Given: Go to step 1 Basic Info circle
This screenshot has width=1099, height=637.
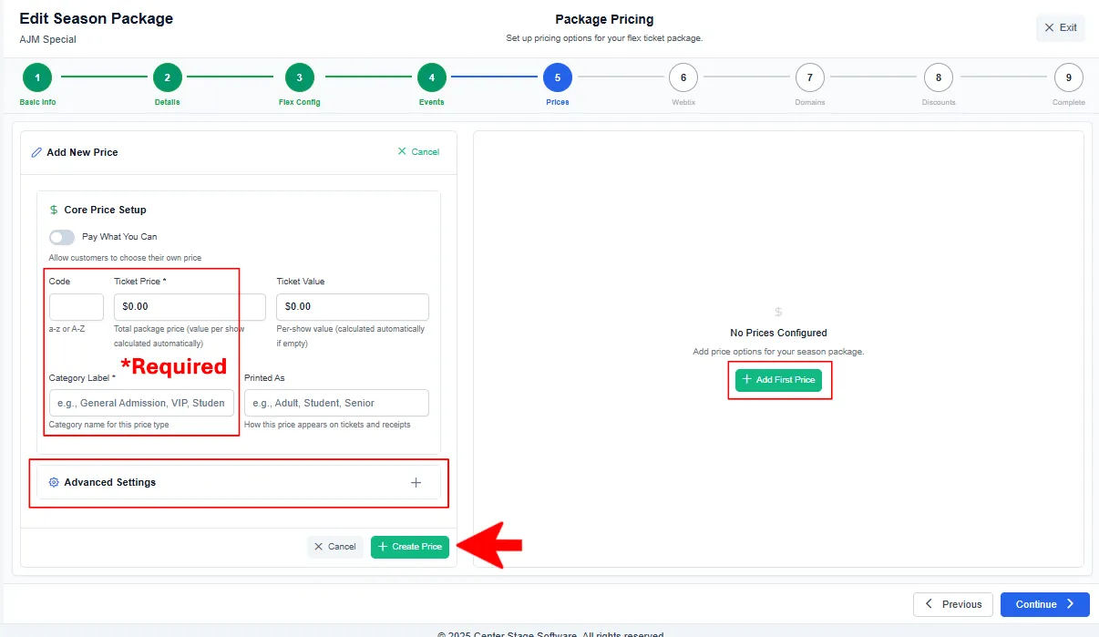Looking at the screenshot, I should click(x=37, y=77).
